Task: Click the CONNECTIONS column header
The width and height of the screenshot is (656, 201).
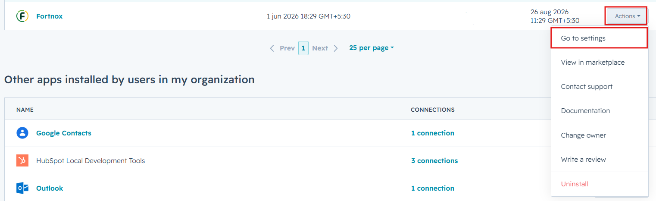Action: pyautogui.click(x=433, y=110)
